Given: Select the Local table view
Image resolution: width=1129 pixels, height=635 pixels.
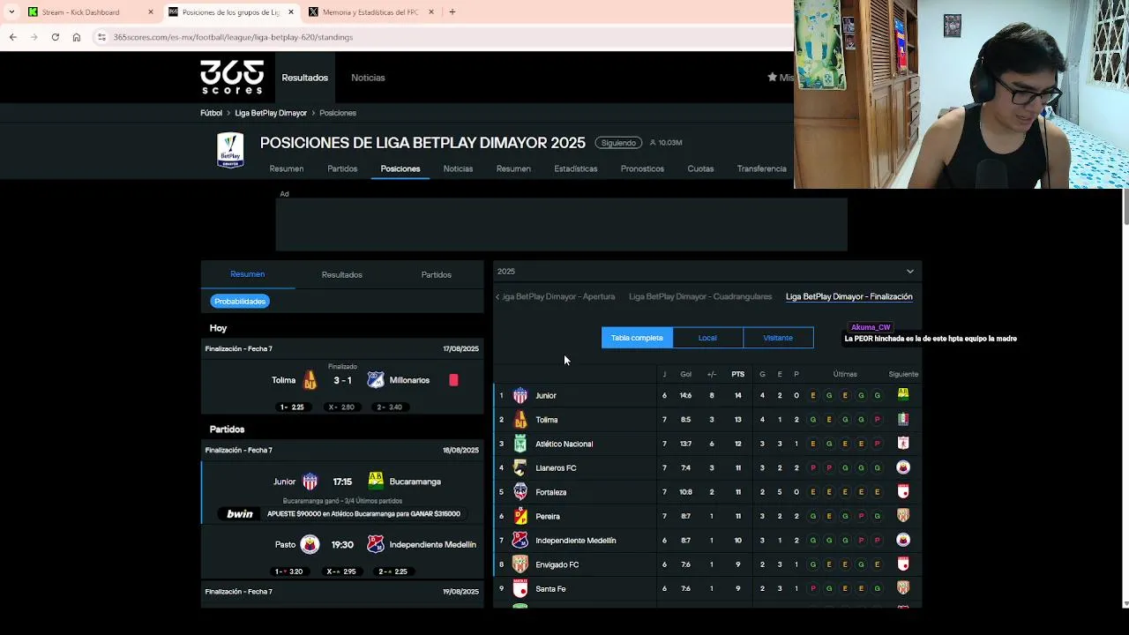Looking at the screenshot, I should [707, 338].
